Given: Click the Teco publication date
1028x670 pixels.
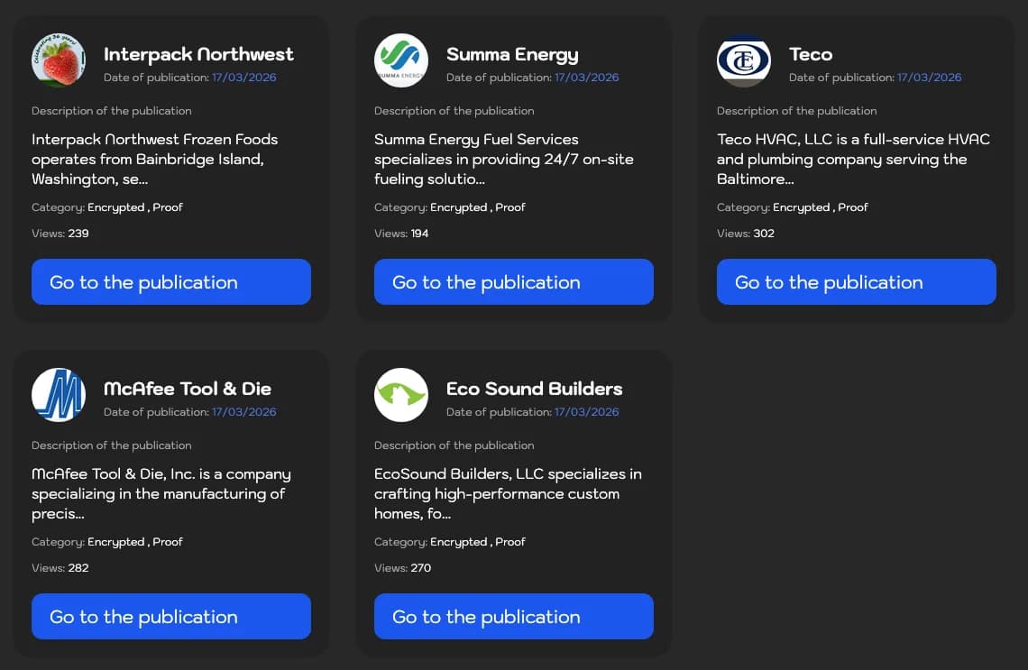Looking at the screenshot, I should pyautogui.click(x=930, y=78).
